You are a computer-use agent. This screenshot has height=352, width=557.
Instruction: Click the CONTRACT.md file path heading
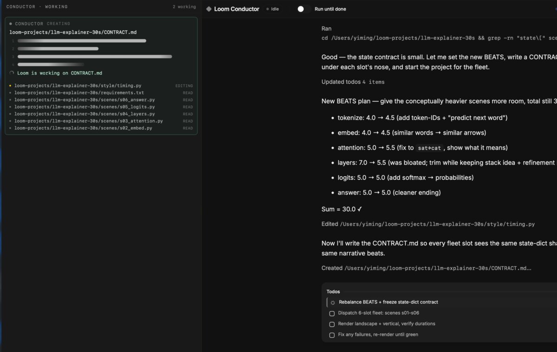73,32
